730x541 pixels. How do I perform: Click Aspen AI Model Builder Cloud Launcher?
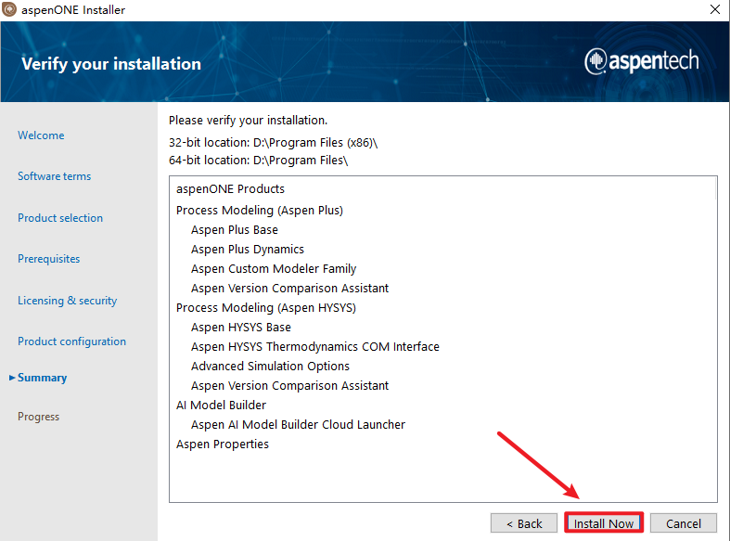click(x=298, y=425)
